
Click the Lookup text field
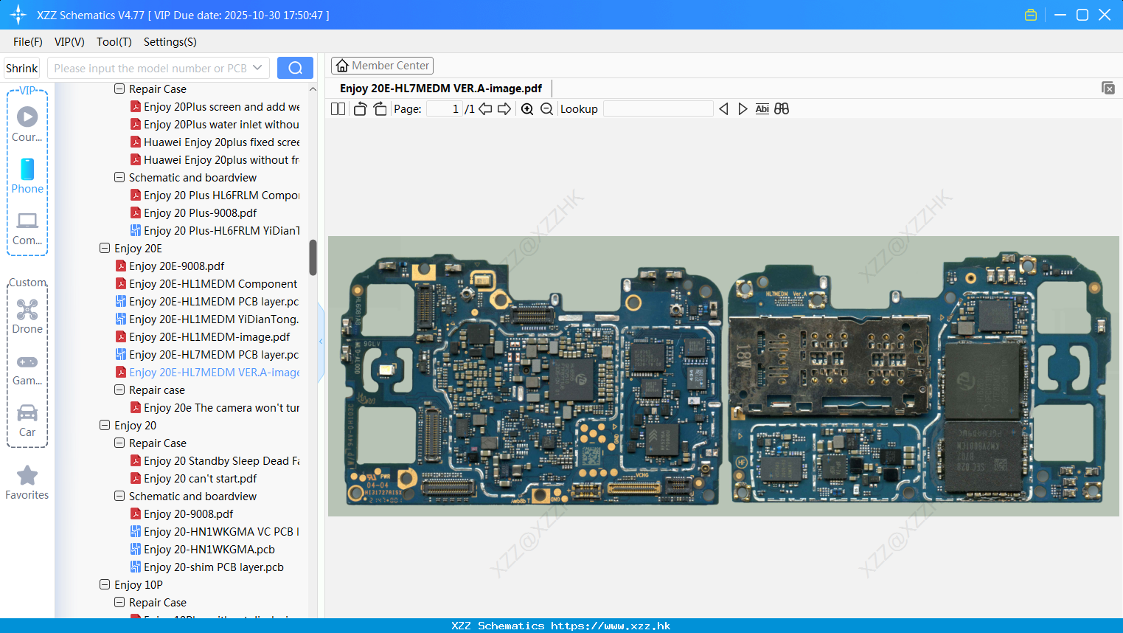(x=658, y=108)
